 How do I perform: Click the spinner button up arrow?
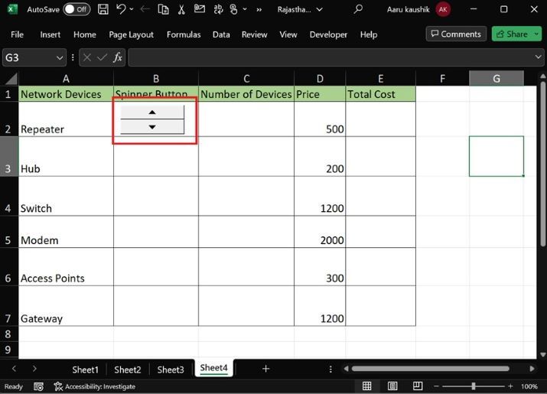point(152,112)
